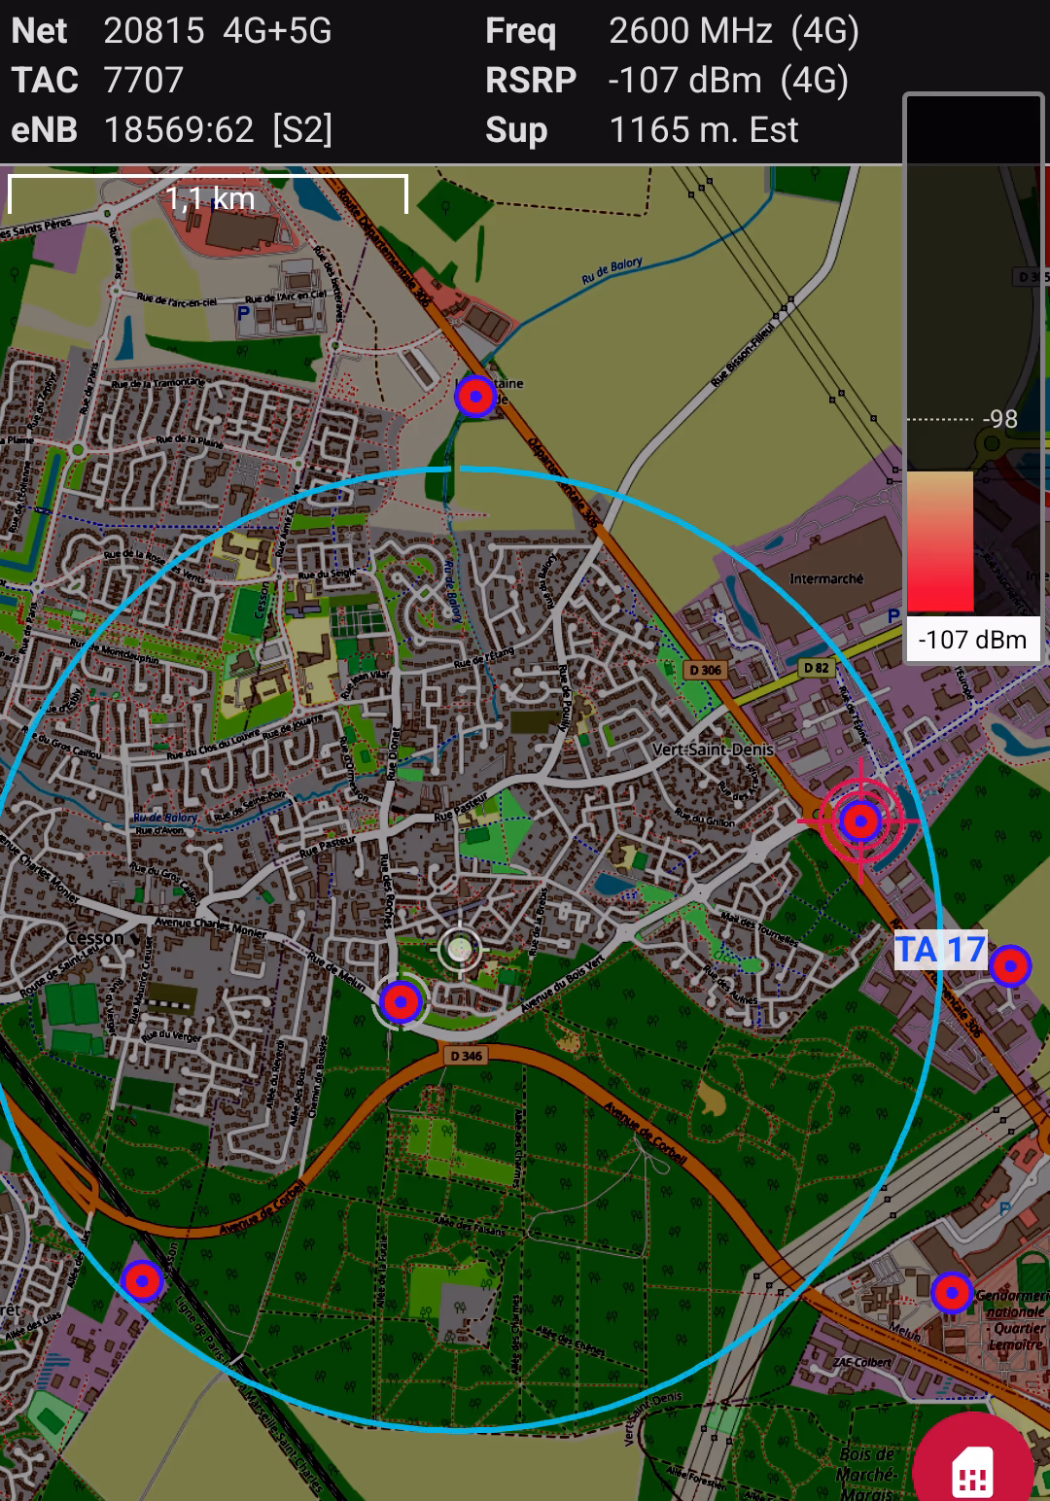Screen dimensions: 1050x1501
Task: Tap the Net 20815 4G+5G row
Action: tap(172, 31)
